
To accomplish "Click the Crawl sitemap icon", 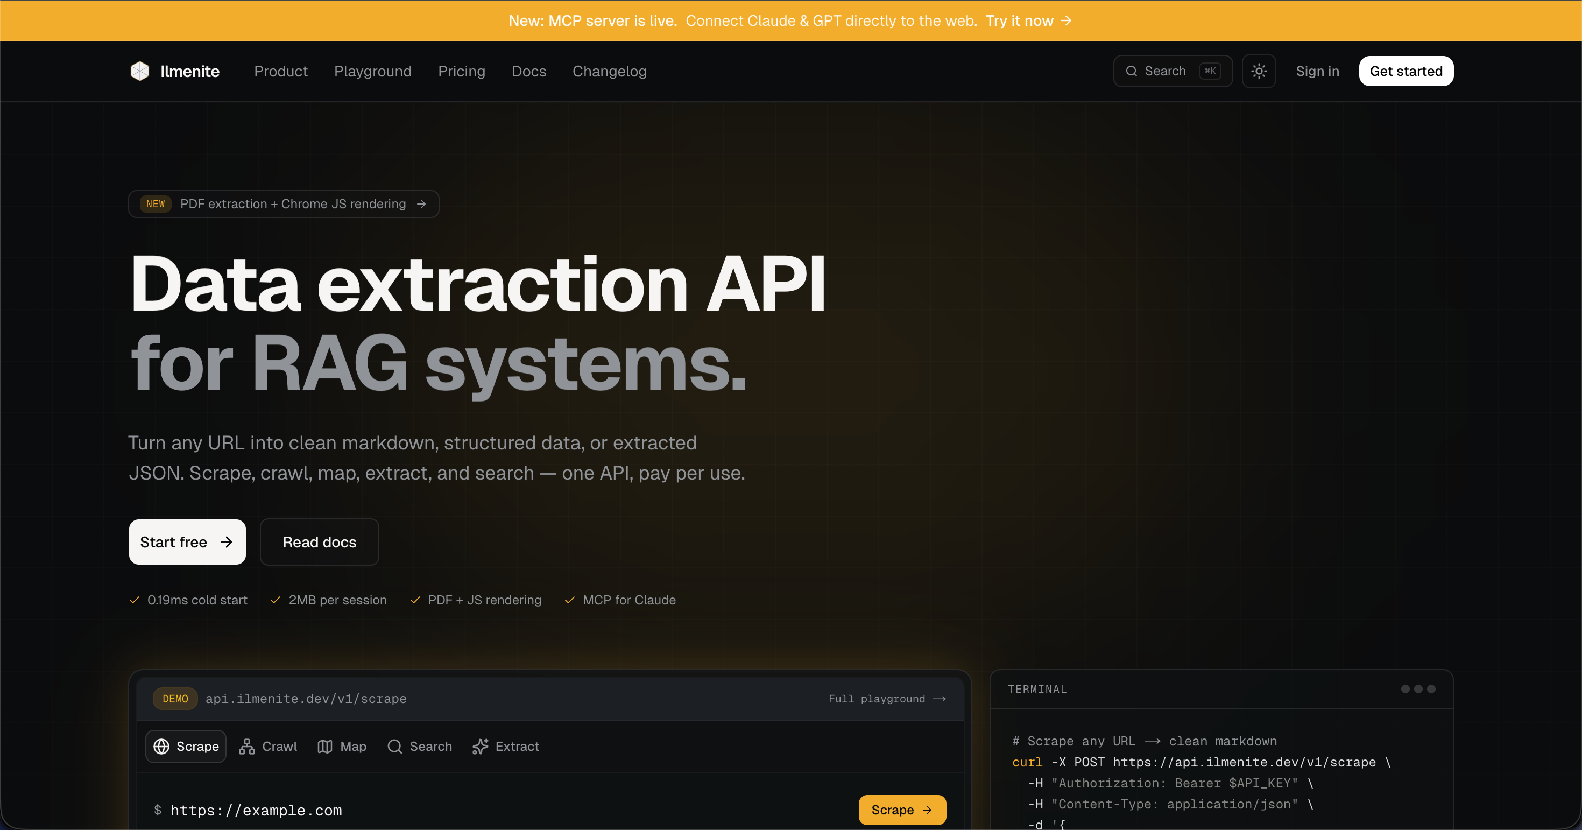I will (247, 746).
